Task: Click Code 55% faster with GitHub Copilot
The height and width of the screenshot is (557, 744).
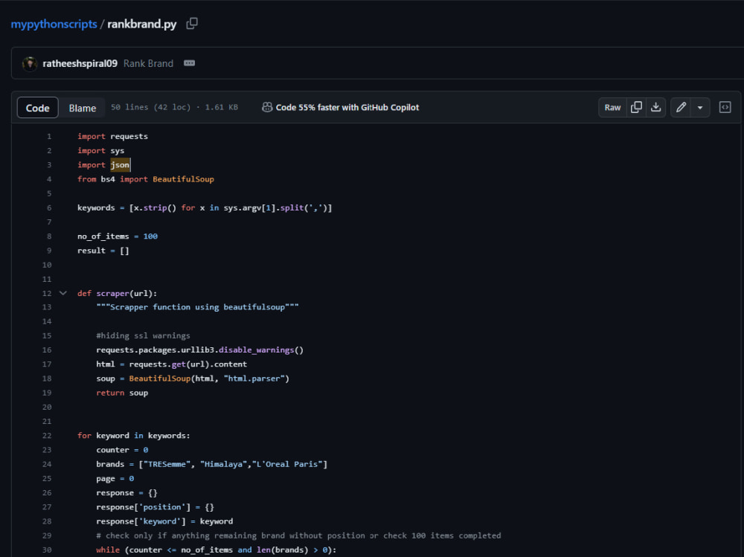Action: 347,107
